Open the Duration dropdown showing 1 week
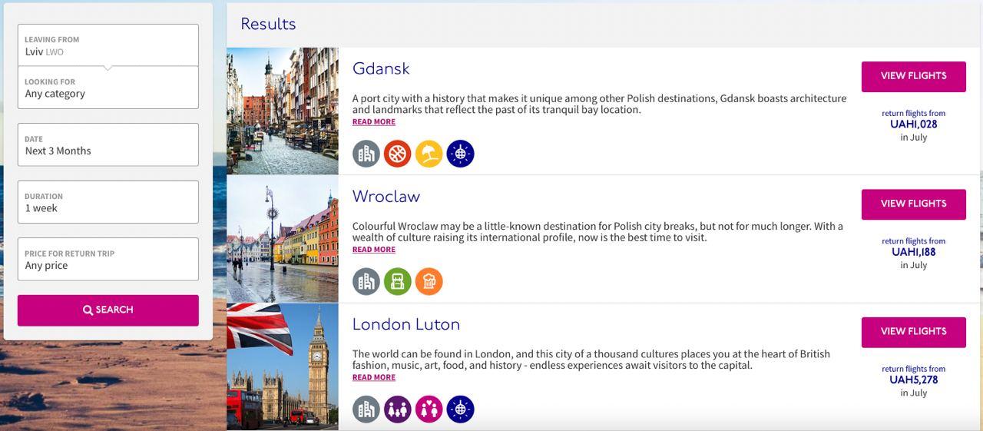Screen dimensions: 983x431 (x=108, y=202)
